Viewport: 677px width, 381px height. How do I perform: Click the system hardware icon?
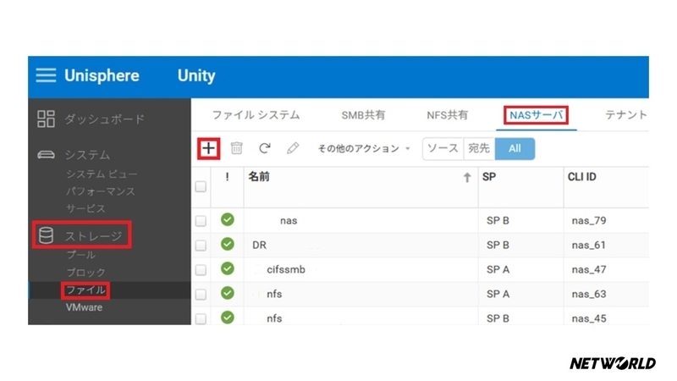click(46, 155)
